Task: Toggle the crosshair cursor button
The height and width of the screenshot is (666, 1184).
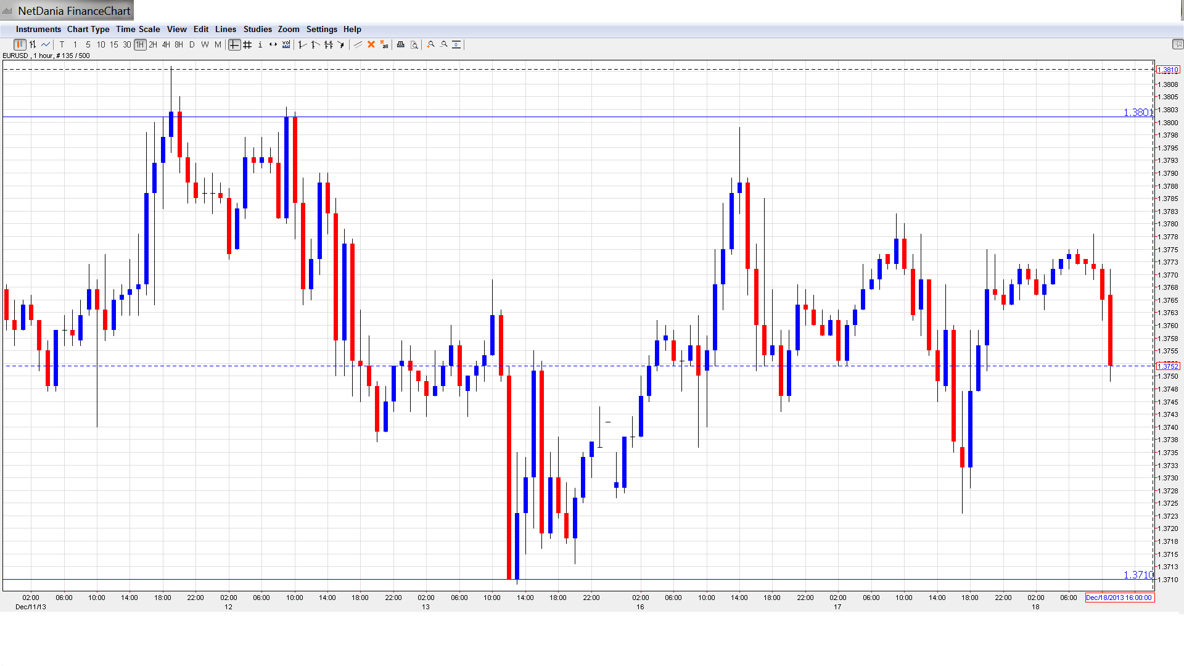Action: pos(234,44)
